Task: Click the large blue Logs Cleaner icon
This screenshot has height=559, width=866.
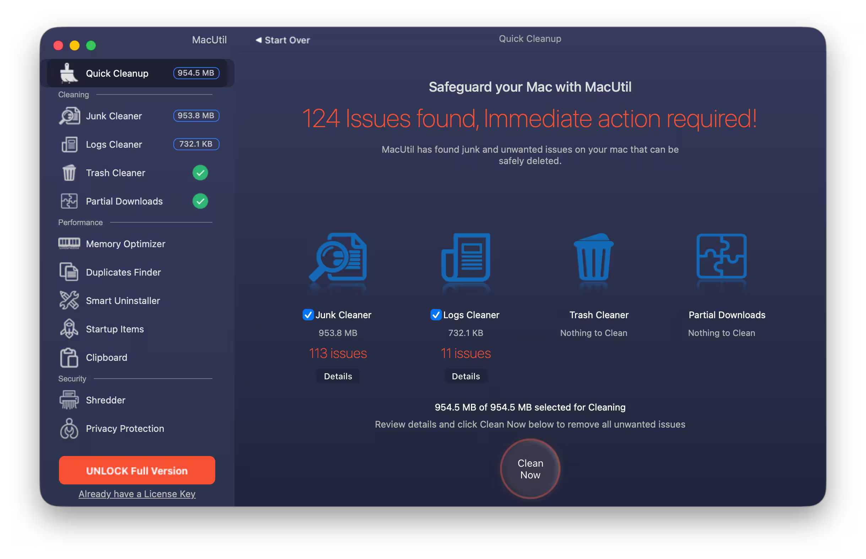Action: (x=466, y=257)
